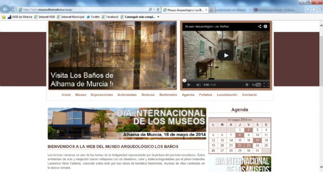This screenshot has width=323, height=181.
Task: Open Intranet Municipal bookmark
Action: point(71,17)
